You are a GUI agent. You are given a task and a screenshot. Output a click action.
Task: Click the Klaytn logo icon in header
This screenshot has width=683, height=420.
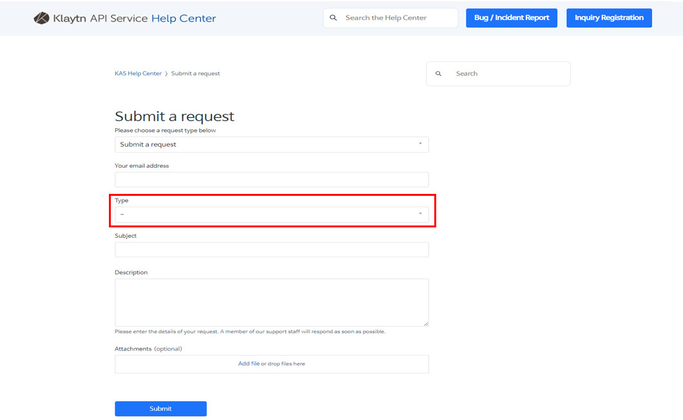pyautogui.click(x=41, y=18)
